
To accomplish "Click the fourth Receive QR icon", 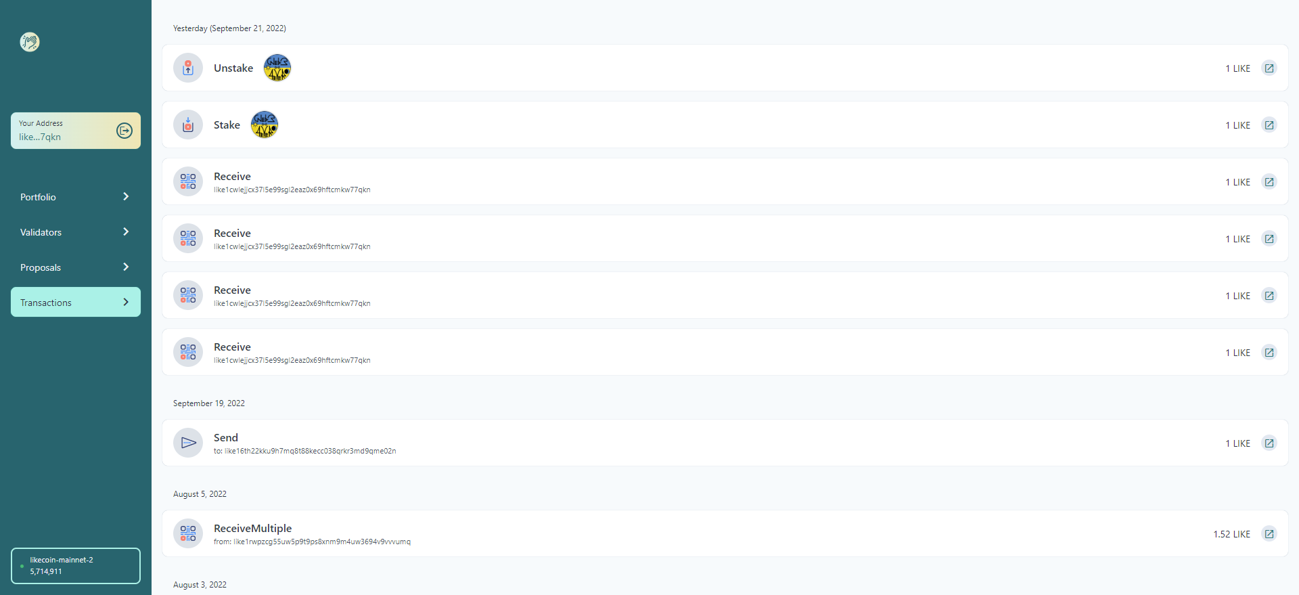I will coord(188,352).
